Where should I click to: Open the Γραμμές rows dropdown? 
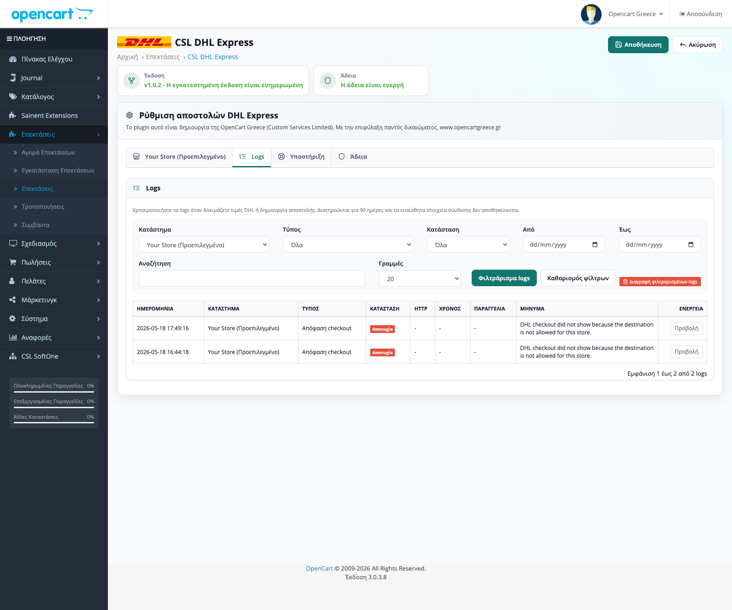(420, 278)
